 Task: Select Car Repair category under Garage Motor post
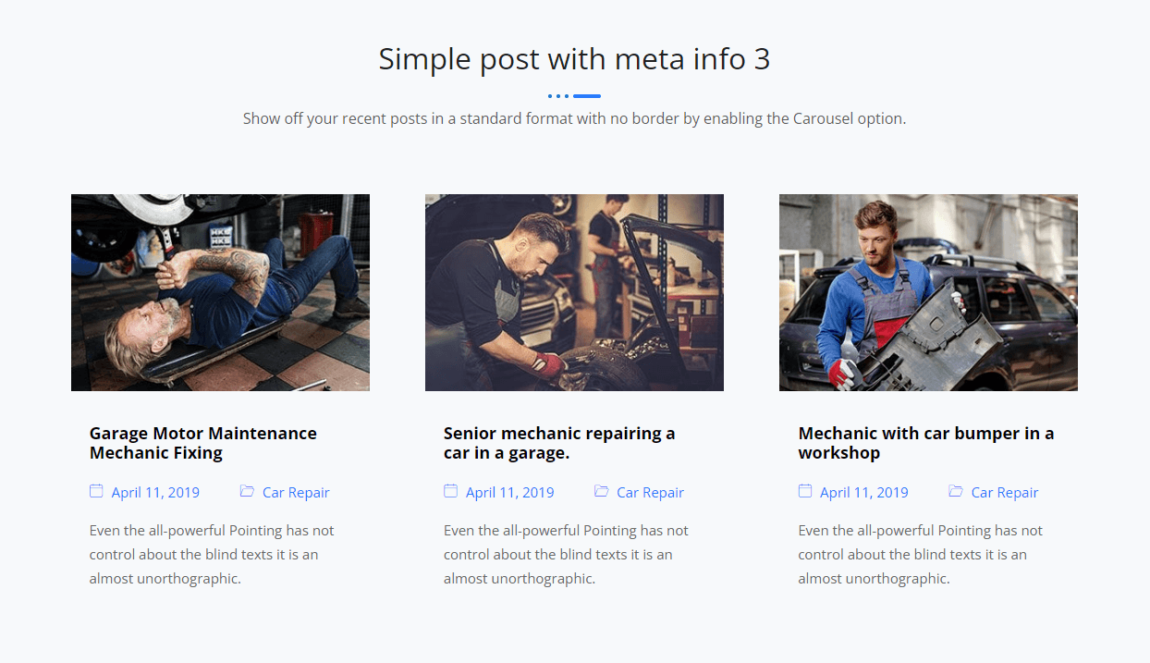pyautogui.click(x=296, y=493)
